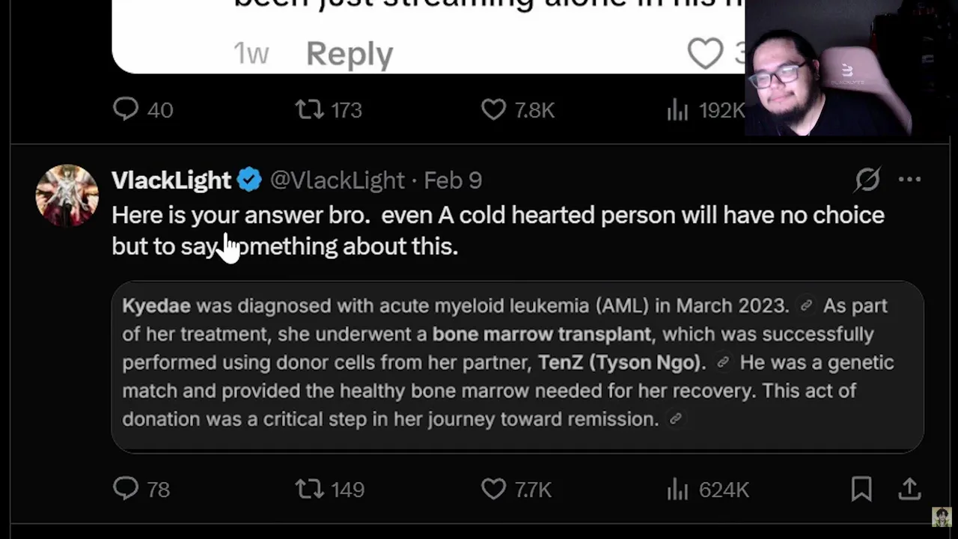View analytics showing 624K views
This screenshot has width=958, height=539.
coord(677,489)
